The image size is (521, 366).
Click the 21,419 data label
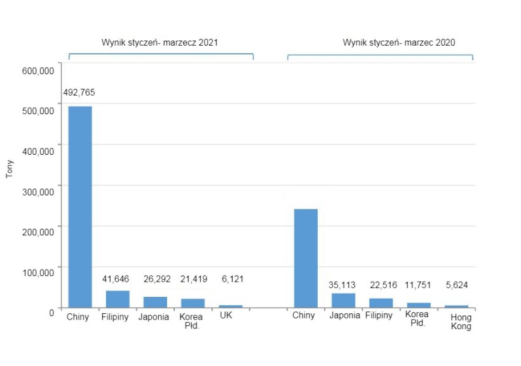(193, 278)
